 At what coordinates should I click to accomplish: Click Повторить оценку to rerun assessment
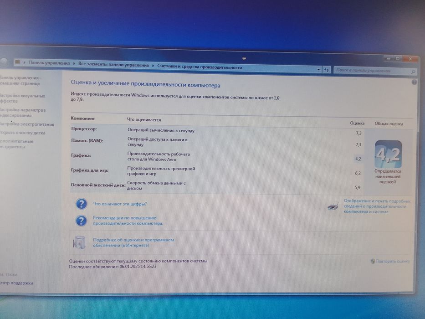[390, 261]
